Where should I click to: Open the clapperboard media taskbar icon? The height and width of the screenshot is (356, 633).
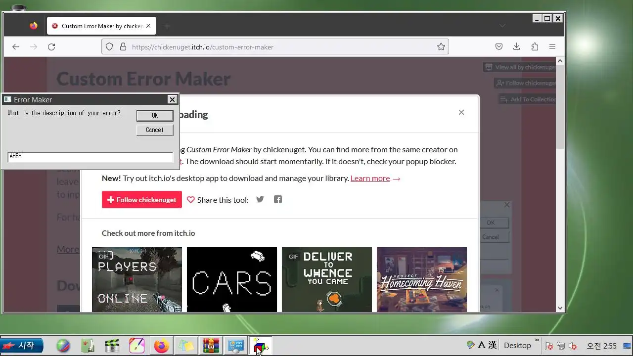[x=112, y=346]
